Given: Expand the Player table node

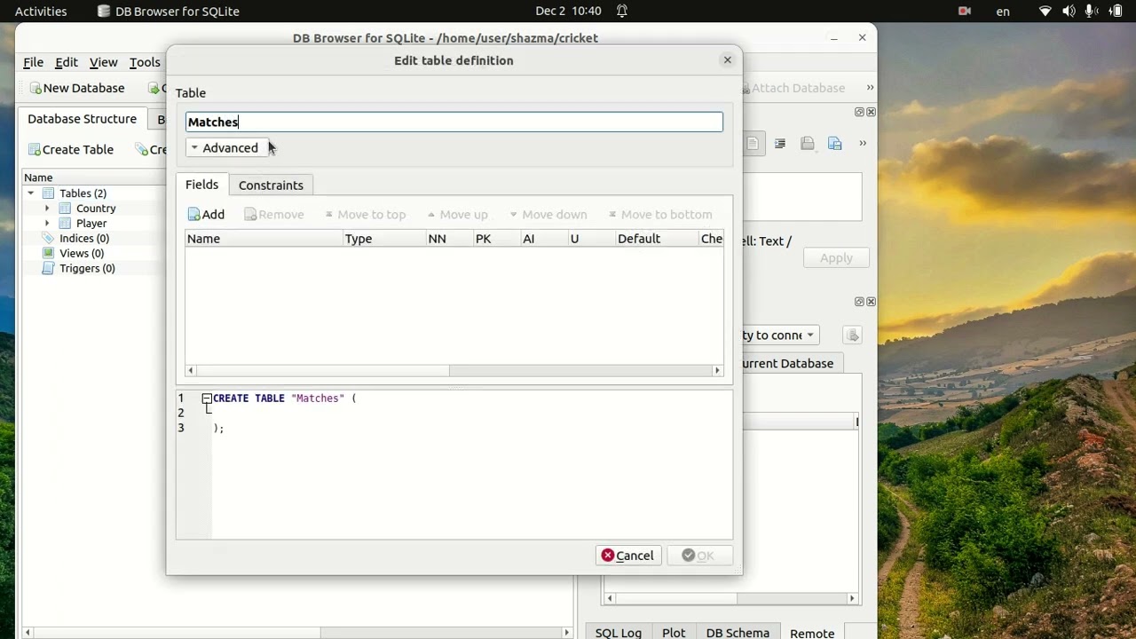Looking at the screenshot, I should 47,224.
